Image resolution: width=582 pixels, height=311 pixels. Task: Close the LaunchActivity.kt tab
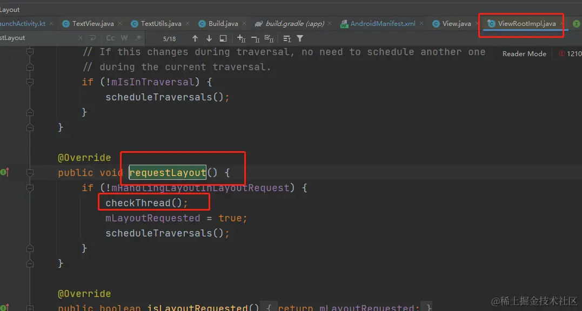[51, 23]
